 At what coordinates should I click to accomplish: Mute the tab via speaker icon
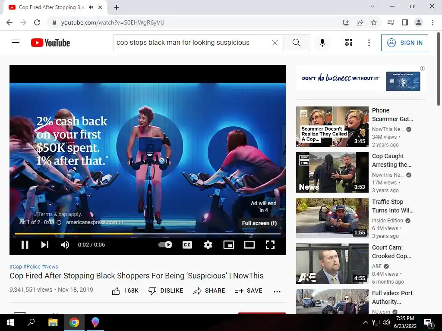tap(91, 7)
